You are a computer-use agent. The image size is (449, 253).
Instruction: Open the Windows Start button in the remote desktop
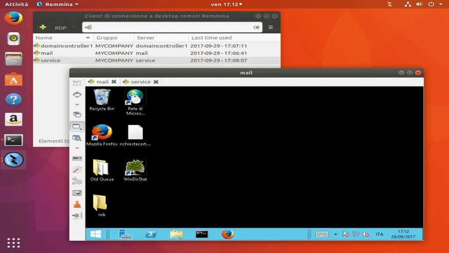96,234
